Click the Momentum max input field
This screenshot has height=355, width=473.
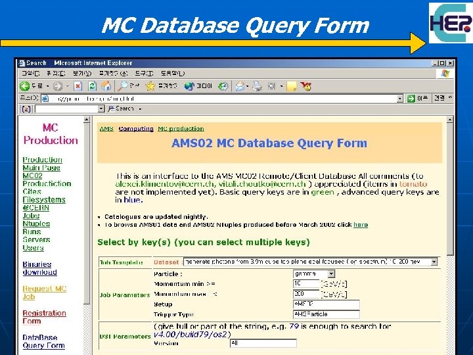306,294
